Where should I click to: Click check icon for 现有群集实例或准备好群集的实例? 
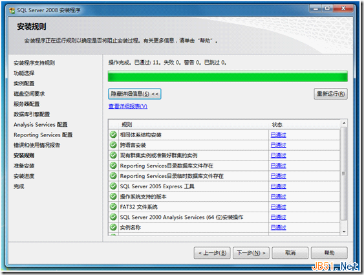113,155
